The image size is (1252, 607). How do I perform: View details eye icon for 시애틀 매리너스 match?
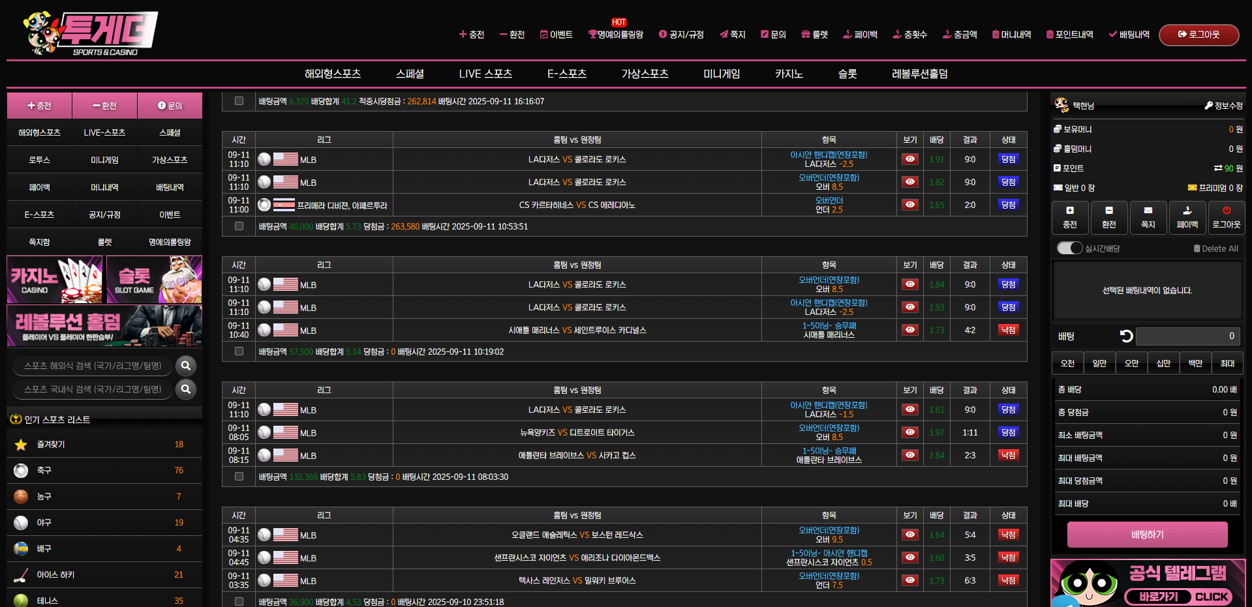(909, 330)
